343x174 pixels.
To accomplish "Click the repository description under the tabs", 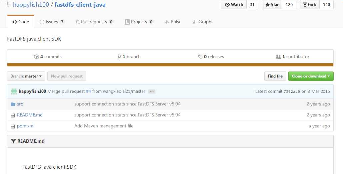I will pyautogui.click(x=34, y=39).
